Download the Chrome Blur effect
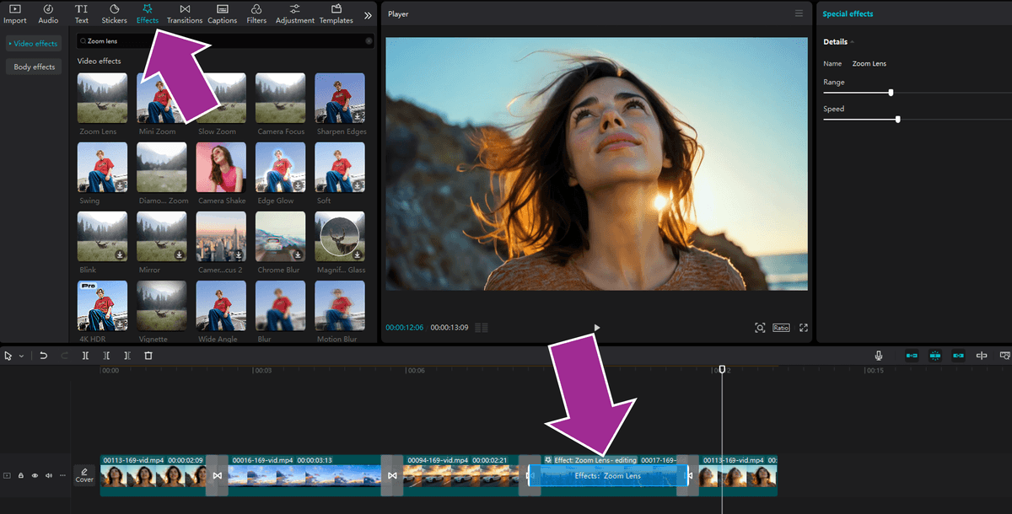 [298, 254]
